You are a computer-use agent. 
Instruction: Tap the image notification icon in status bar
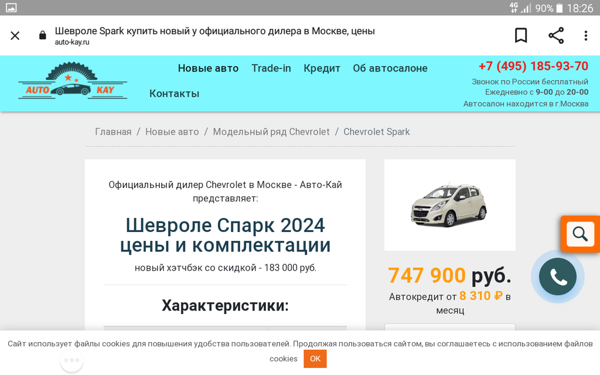click(x=11, y=8)
